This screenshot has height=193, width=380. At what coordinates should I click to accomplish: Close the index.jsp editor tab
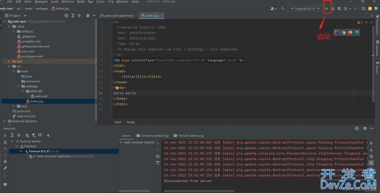[161, 16]
